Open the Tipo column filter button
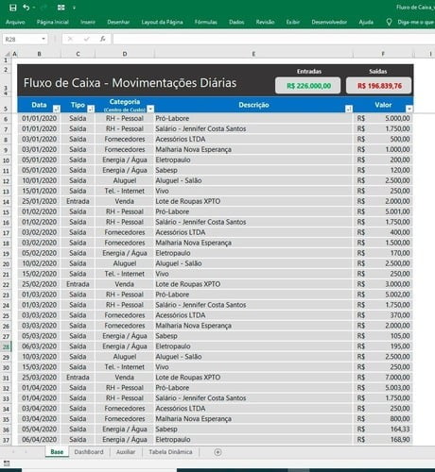The width and height of the screenshot is (435, 472). tap(91, 109)
